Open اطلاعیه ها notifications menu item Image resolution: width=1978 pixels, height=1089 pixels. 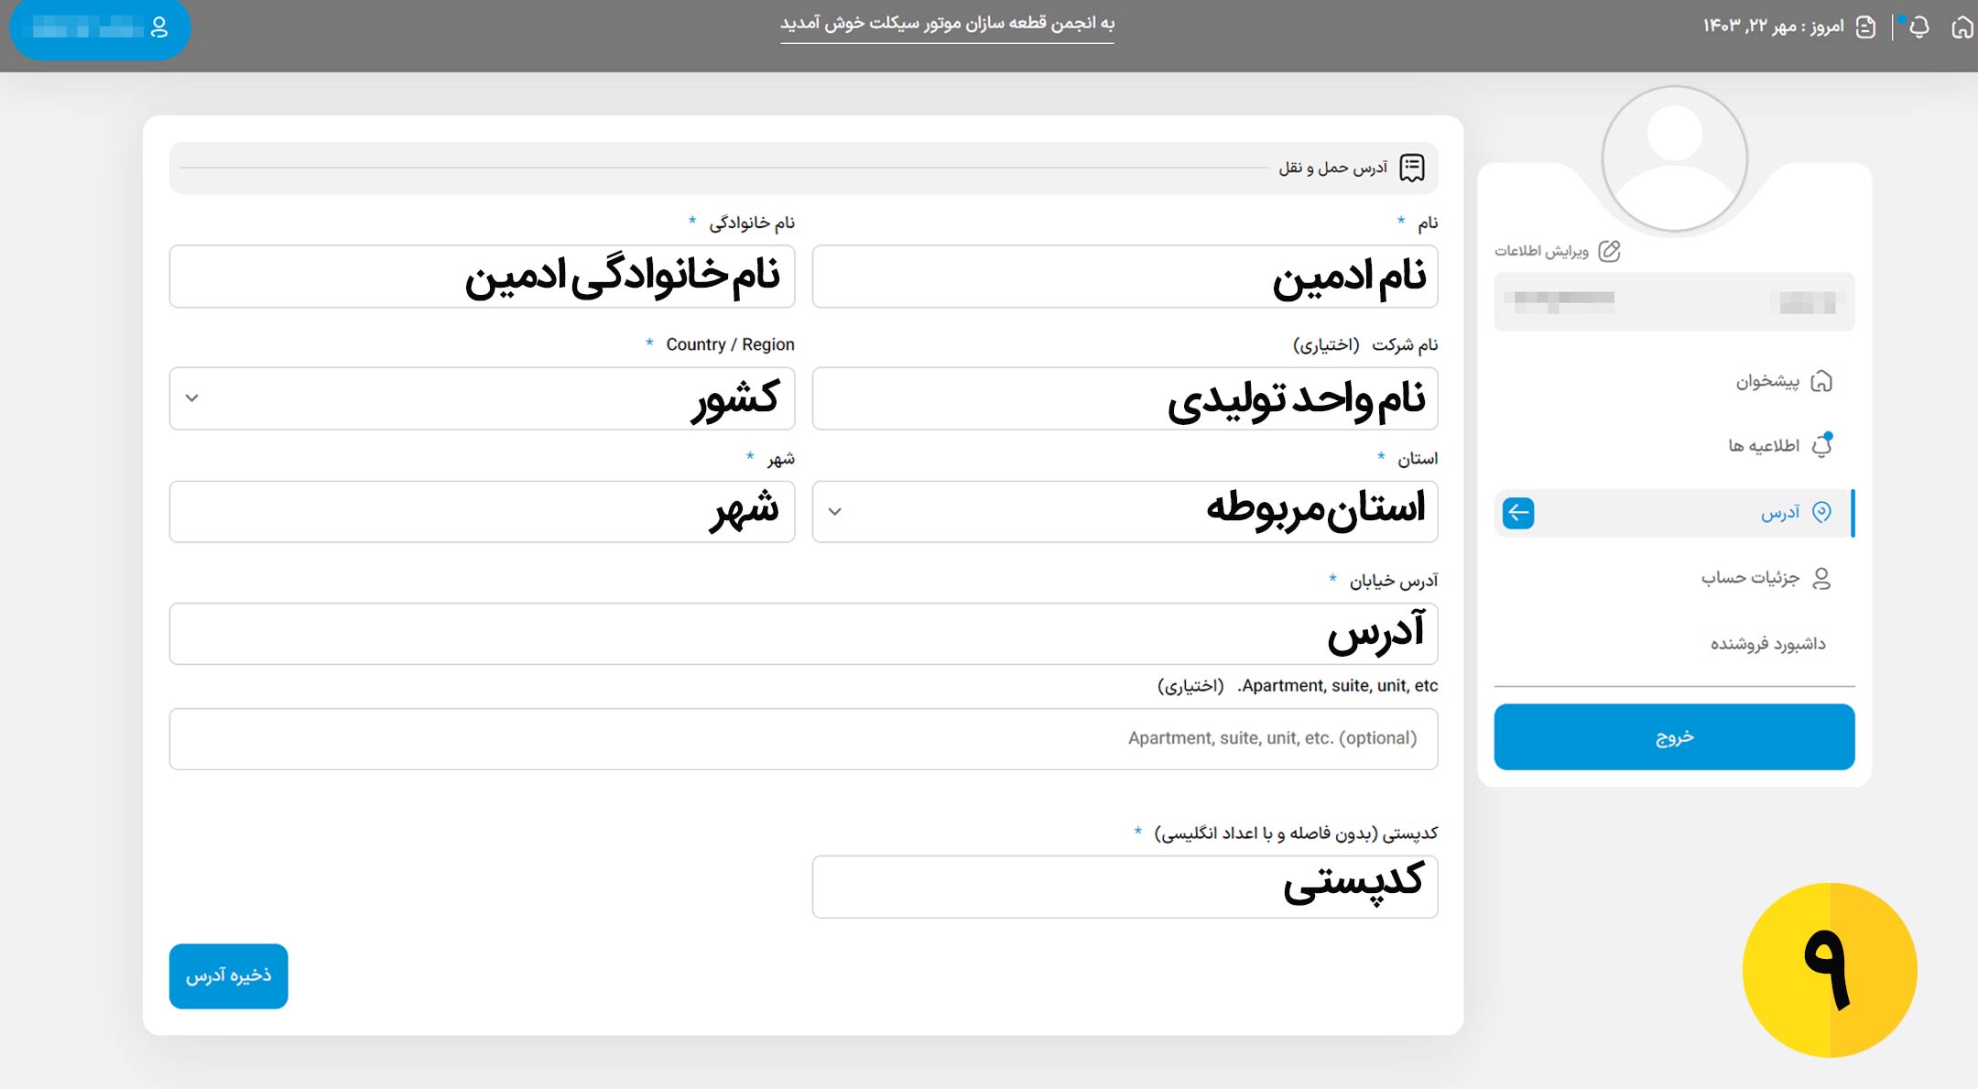pos(1764,446)
